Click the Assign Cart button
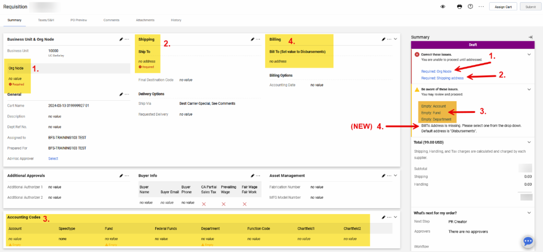Screen dimensions: 543x252 503,7
